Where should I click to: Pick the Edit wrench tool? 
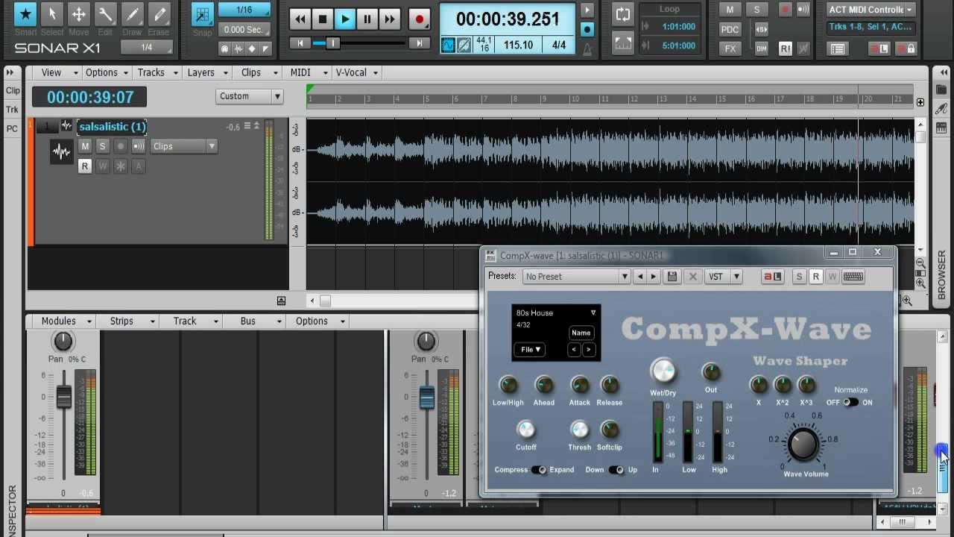click(105, 14)
